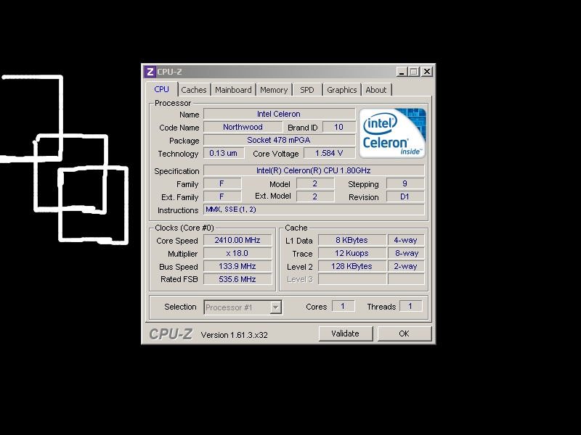Open the Mainboard tab
Image resolution: width=581 pixels, height=435 pixels.
233,90
